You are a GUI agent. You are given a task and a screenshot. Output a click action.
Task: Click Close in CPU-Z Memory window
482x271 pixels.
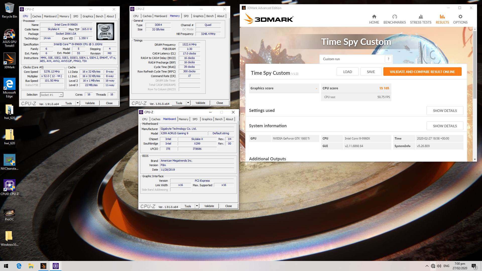pos(220,103)
